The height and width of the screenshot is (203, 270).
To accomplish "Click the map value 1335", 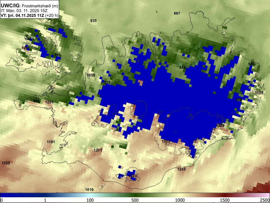I will pos(6,163).
